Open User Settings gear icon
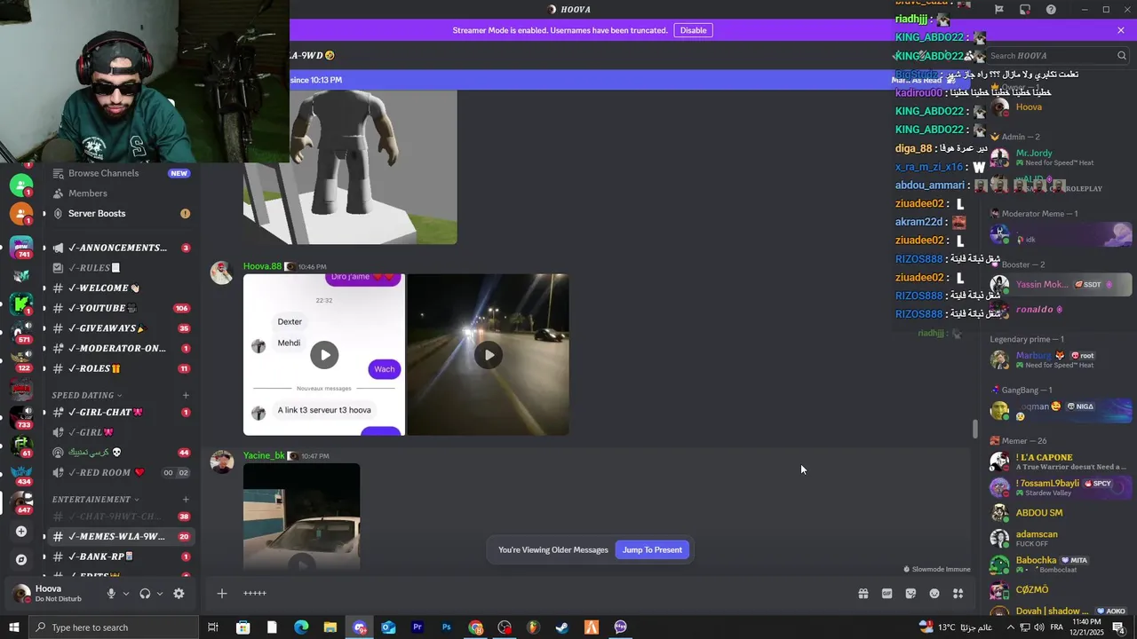Viewport: 1137px width, 639px height. coord(179,594)
